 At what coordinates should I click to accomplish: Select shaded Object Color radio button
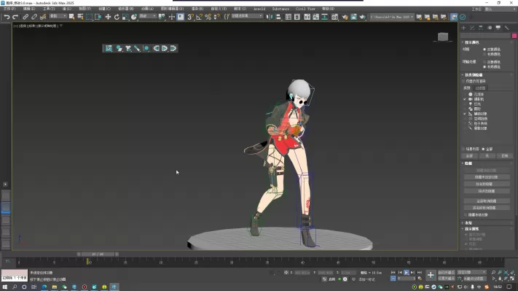tap(484, 62)
